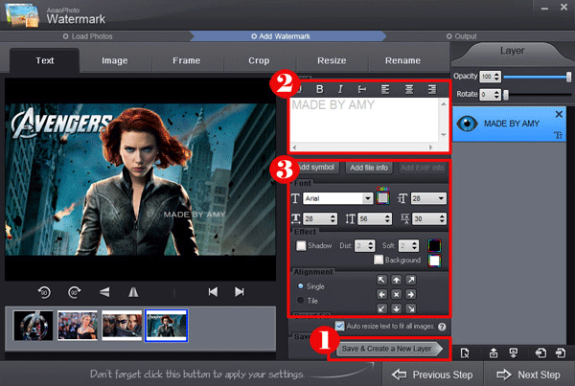Screen dimensions: 575x386
Task: Go to Previous Step
Action: [x=433, y=375]
